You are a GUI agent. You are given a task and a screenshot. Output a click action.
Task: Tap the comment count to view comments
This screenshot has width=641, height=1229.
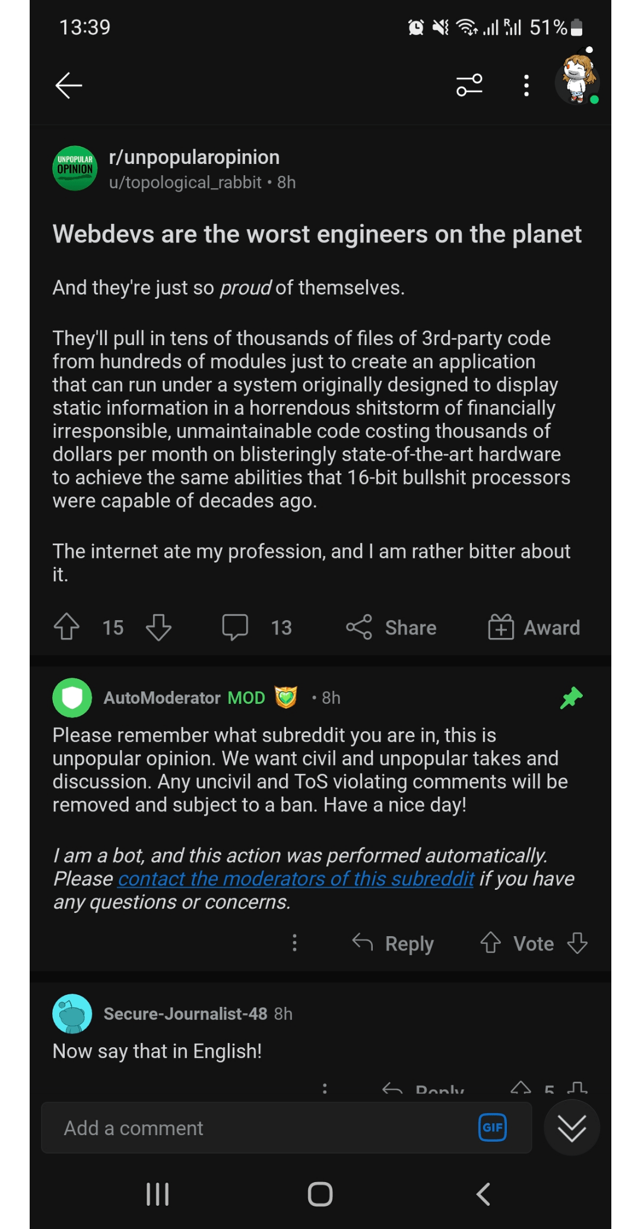pos(258,626)
